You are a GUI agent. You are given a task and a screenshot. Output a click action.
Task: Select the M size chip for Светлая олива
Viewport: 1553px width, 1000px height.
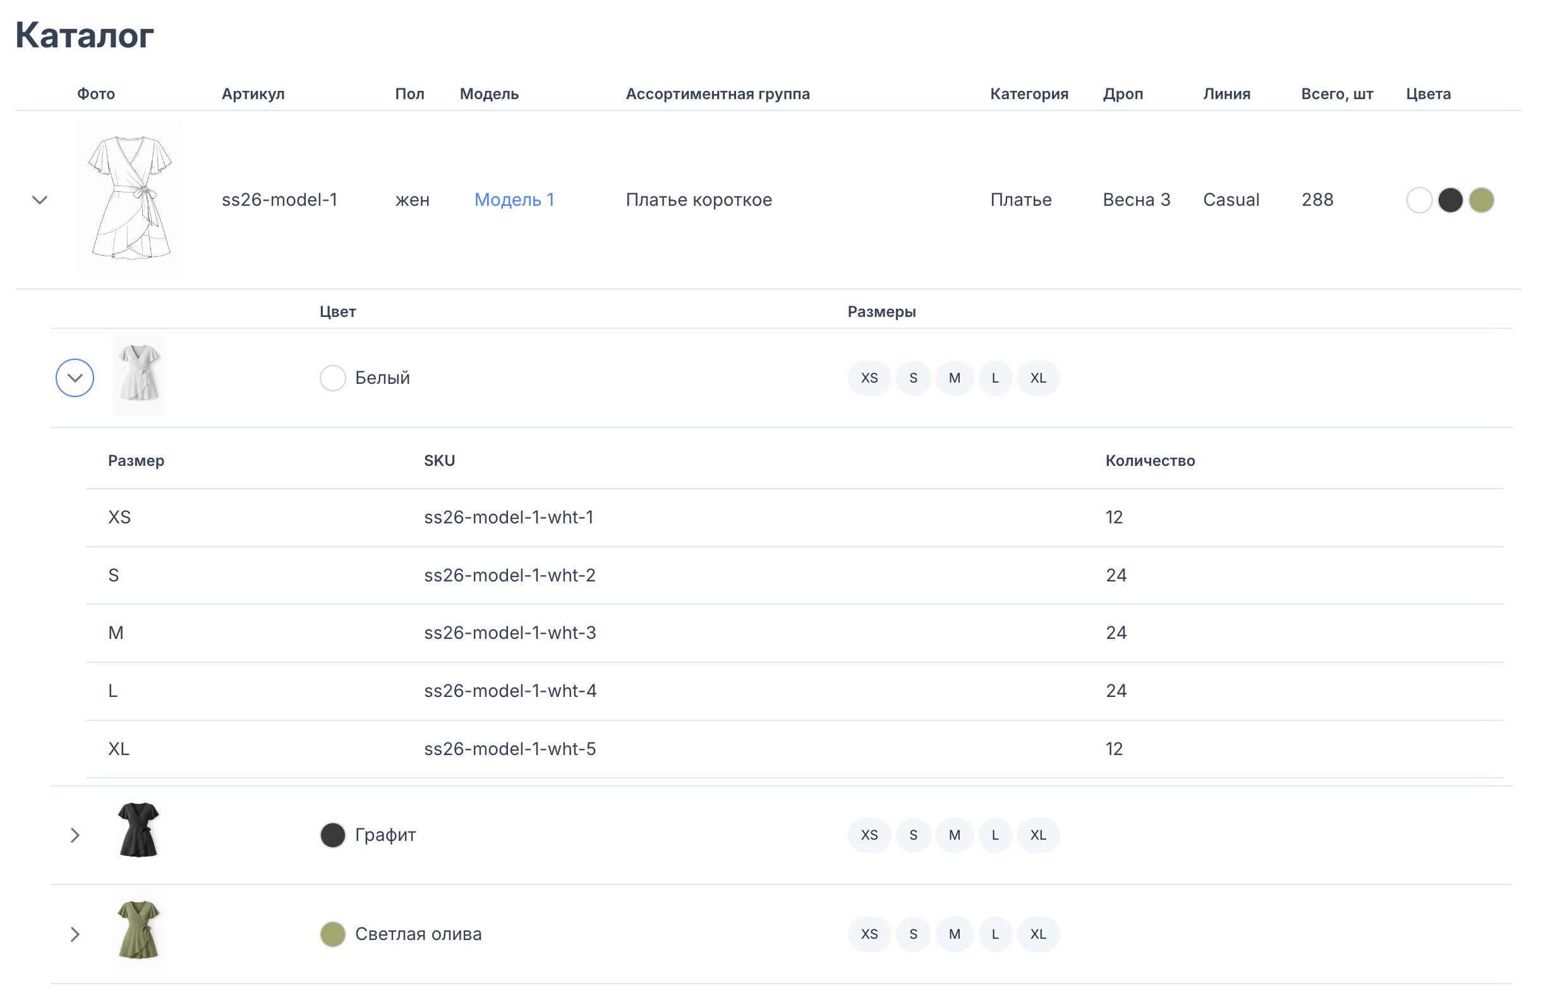tap(955, 934)
